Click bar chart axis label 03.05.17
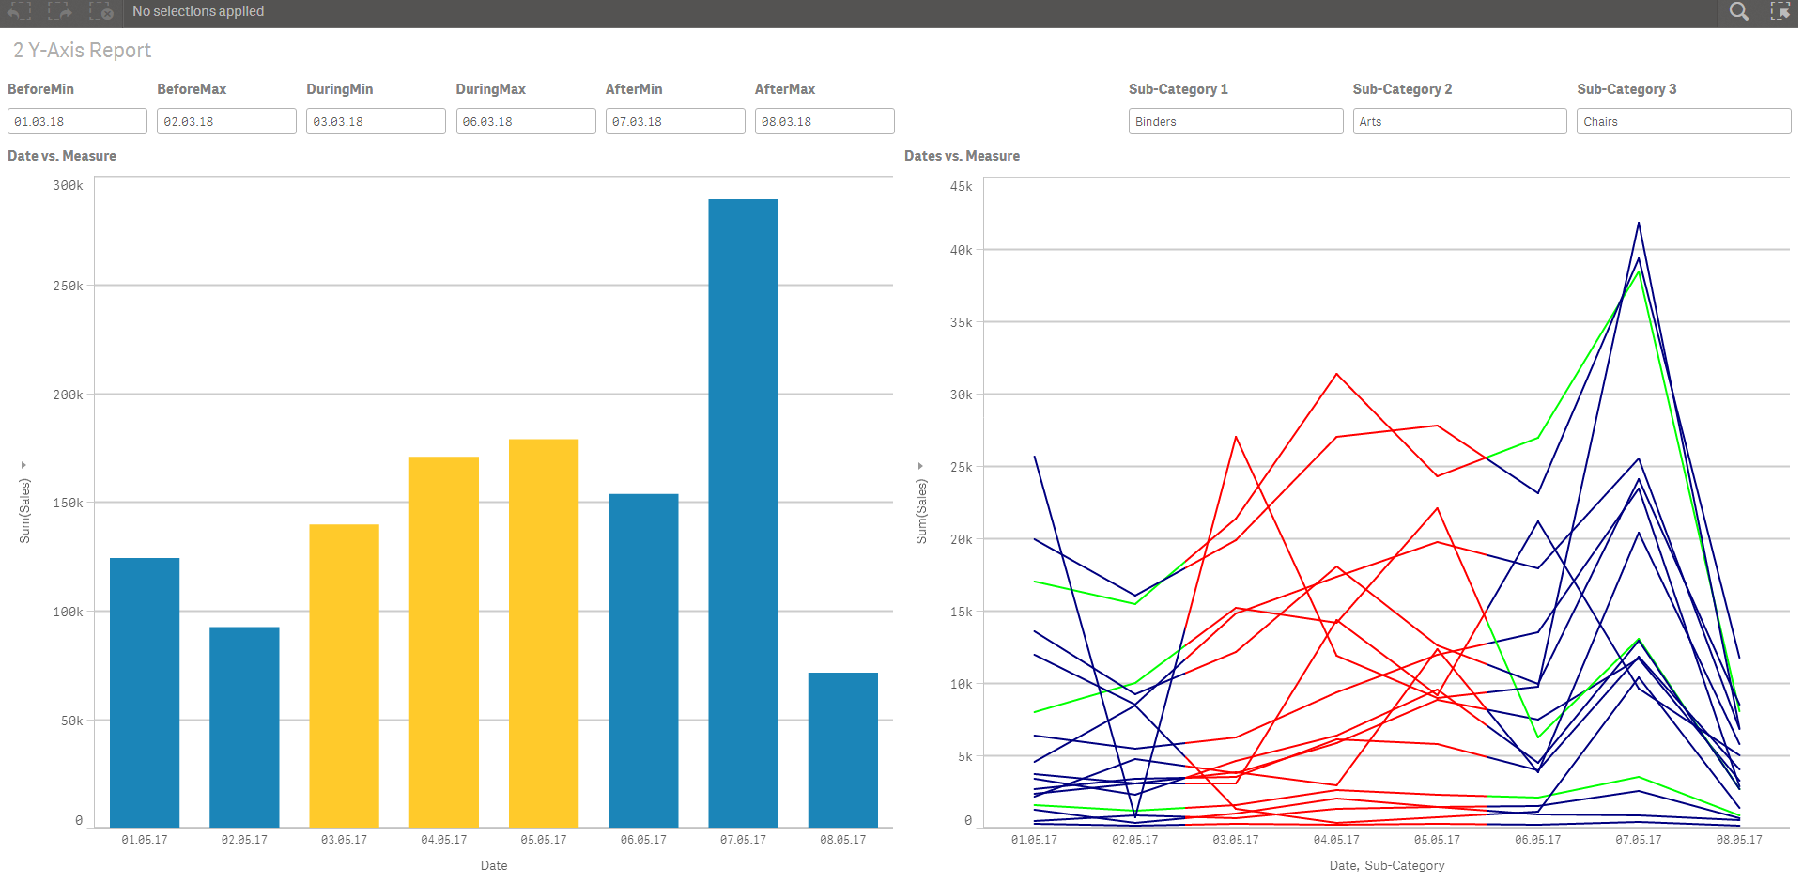Image resolution: width=1803 pixels, height=884 pixels. [345, 840]
